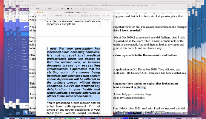Expand the Times font family dropdown
This screenshot has width=206, height=119.
pyautogui.click(x=42, y=9)
